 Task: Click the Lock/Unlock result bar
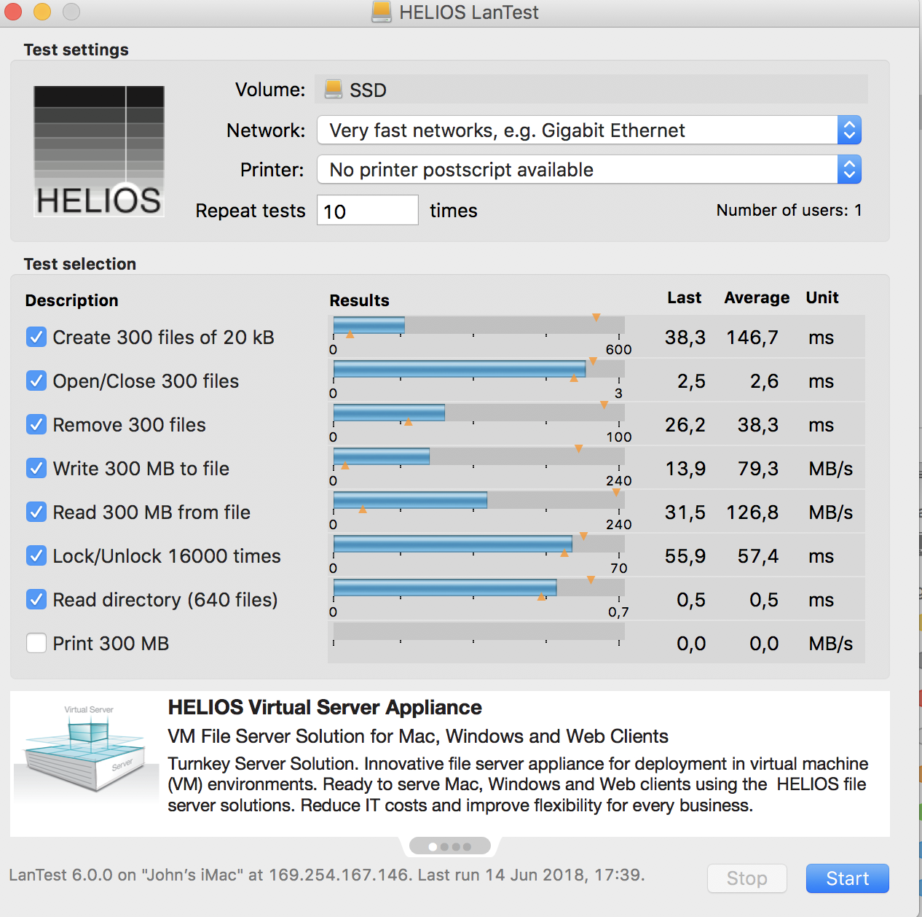(x=478, y=544)
